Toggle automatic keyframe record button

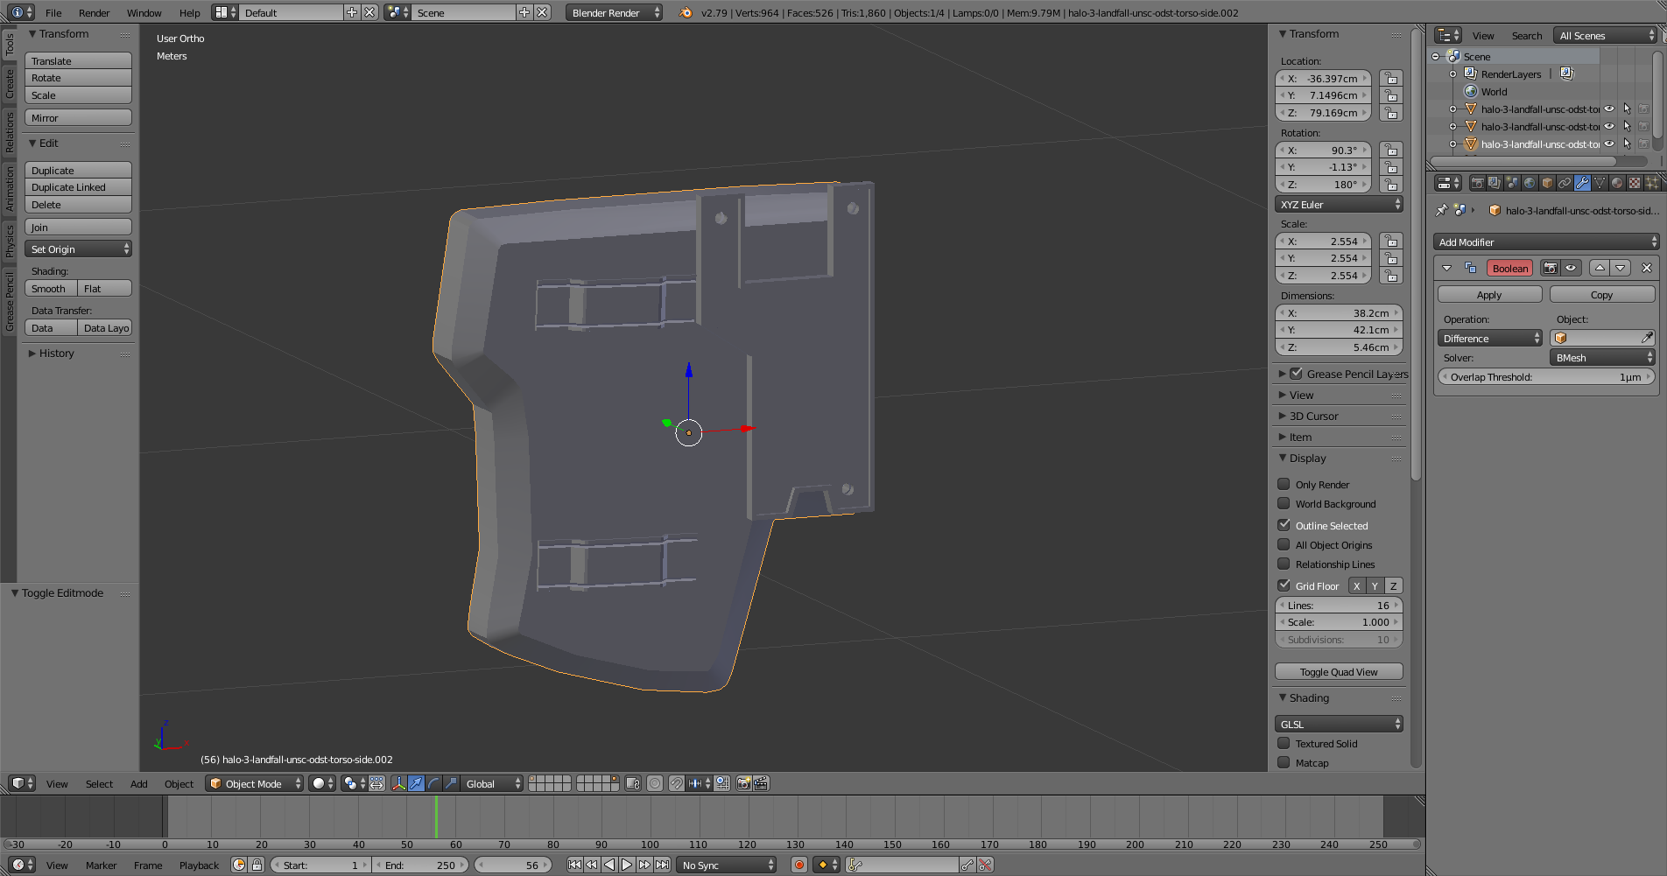tap(798, 865)
